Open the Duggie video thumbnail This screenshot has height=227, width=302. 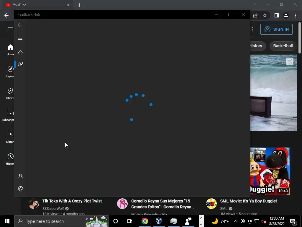[x=270, y=171]
